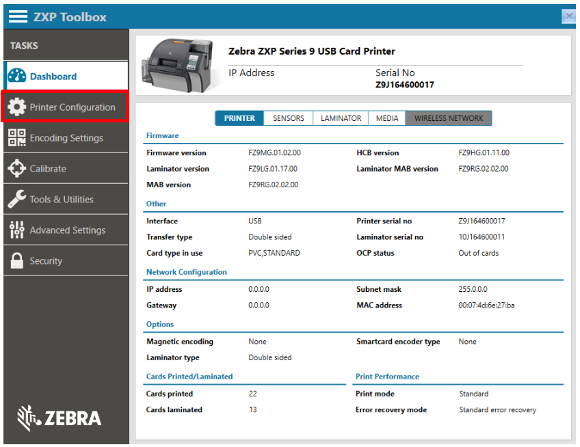580x447 pixels.
Task: Click the Printer Configuration gear icon
Action: [x=18, y=107]
